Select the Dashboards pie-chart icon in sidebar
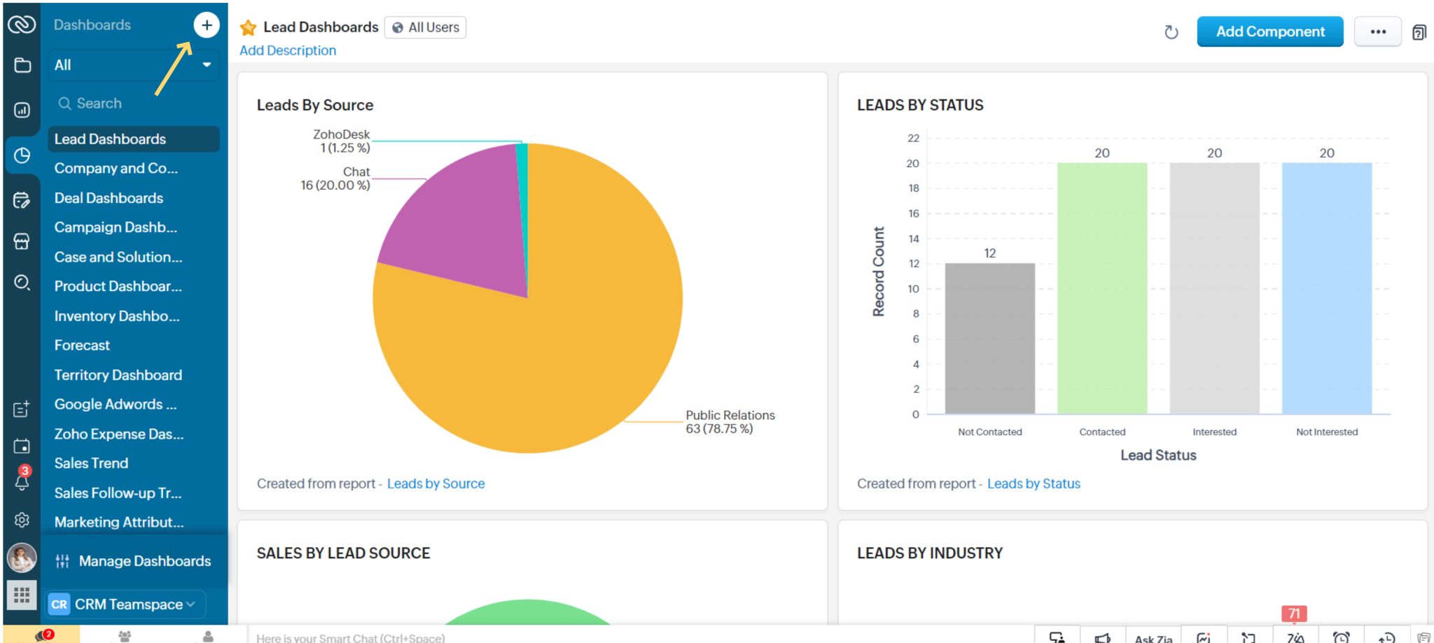 22,155
